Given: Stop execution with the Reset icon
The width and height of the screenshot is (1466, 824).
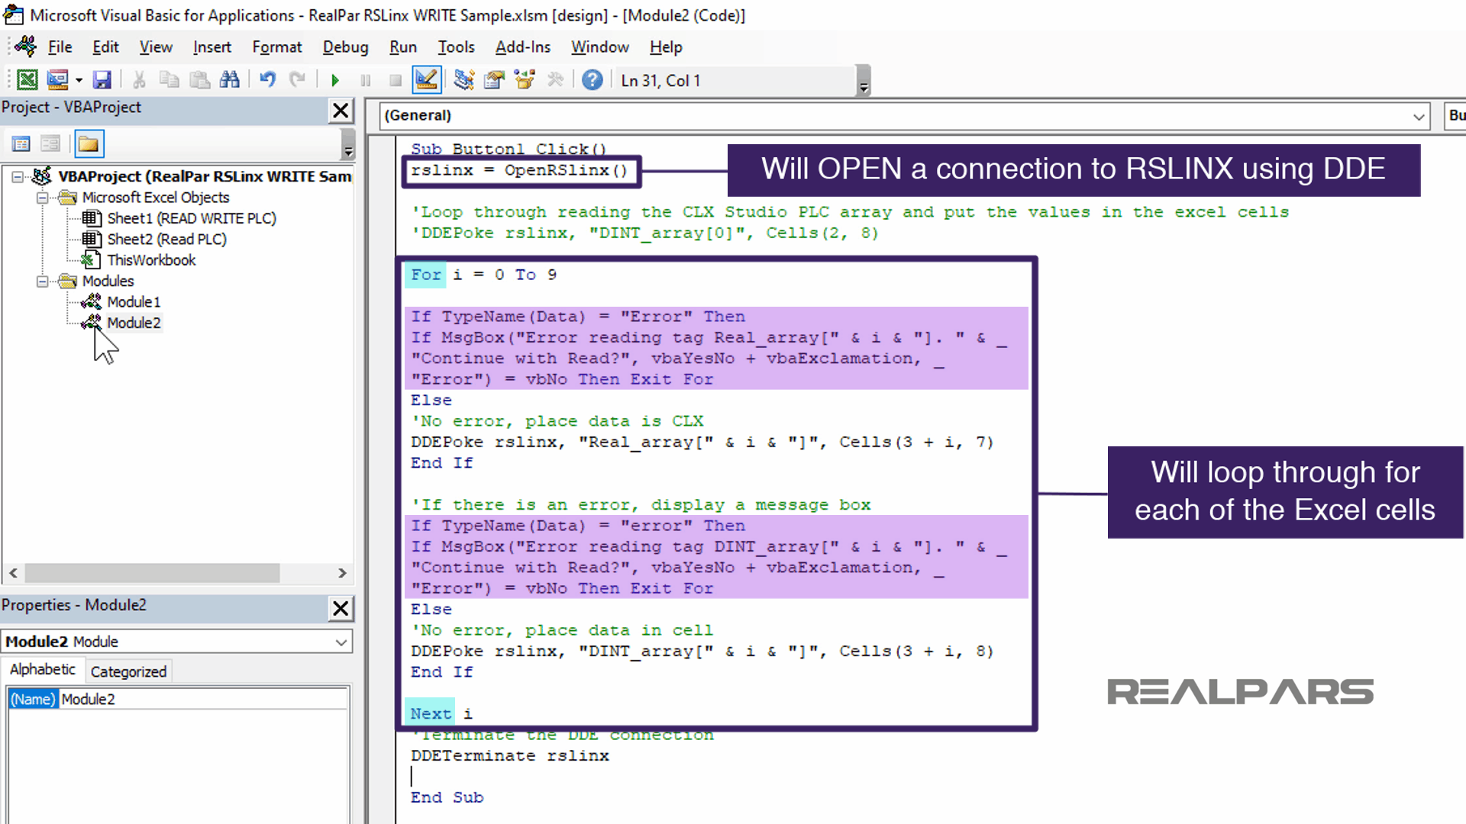Looking at the screenshot, I should tap(395, 79).
